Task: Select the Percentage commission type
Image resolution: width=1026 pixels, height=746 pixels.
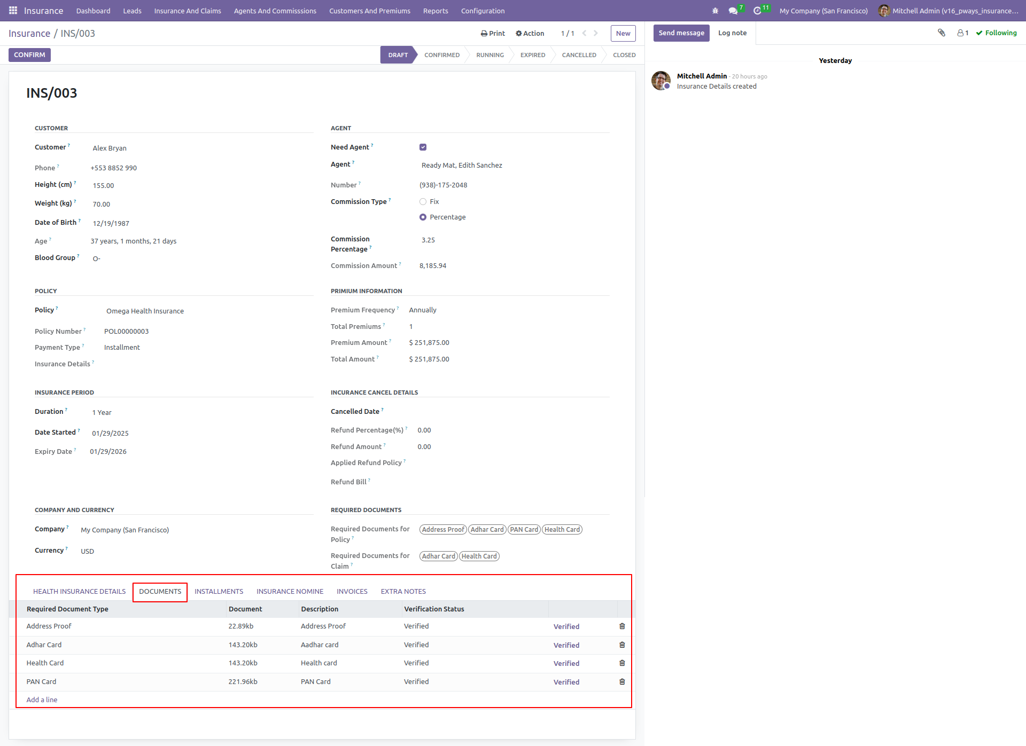Action: pos(423,217)
